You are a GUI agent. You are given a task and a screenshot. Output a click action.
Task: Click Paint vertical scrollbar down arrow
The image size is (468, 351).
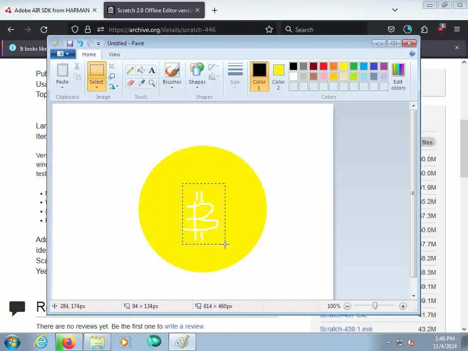coord(413,296)
